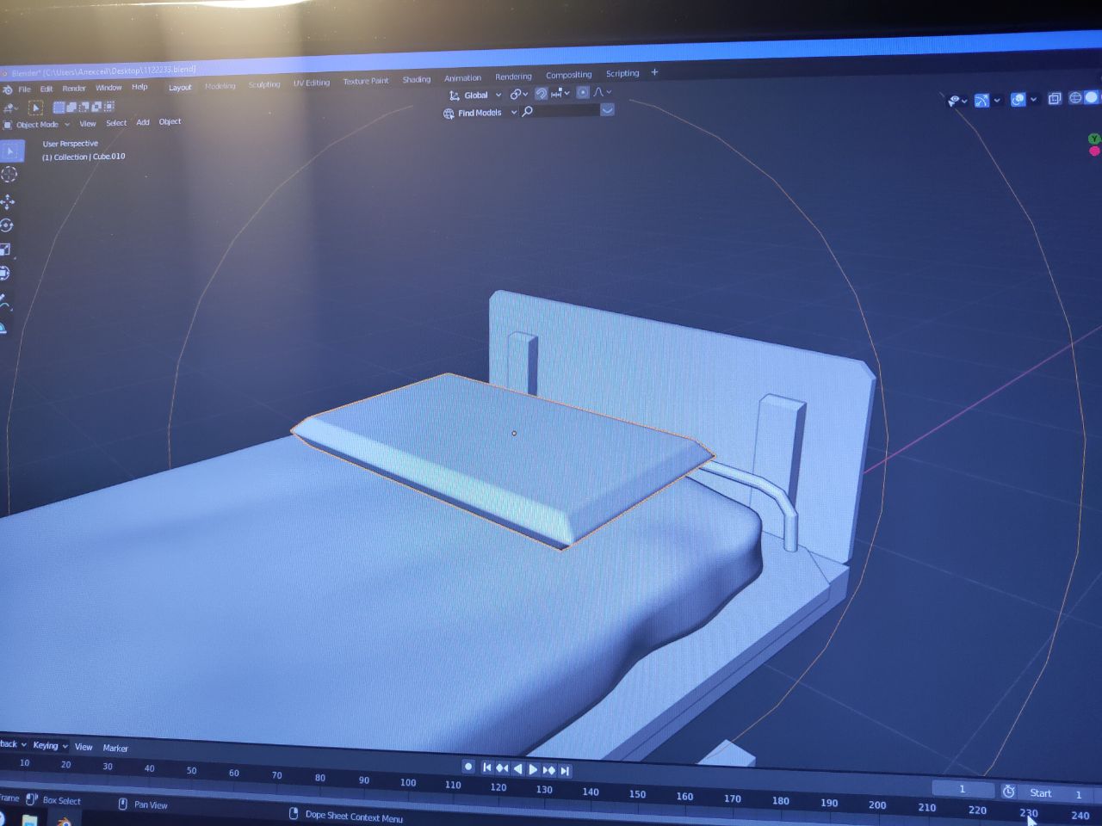Toggle proportional editing circle icon
The image size is (1102, 826).
tap(583, 92)
